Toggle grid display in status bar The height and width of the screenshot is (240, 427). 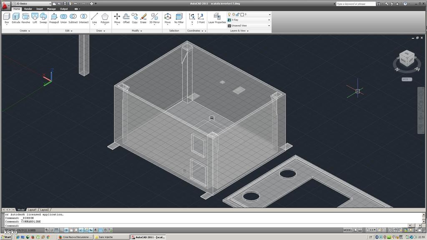click(x=56, y=230)
